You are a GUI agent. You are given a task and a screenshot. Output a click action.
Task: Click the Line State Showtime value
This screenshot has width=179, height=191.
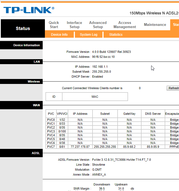click(99, 165)
